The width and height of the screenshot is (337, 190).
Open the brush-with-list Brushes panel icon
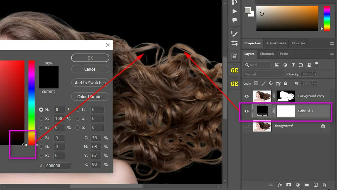coord(234,33)
